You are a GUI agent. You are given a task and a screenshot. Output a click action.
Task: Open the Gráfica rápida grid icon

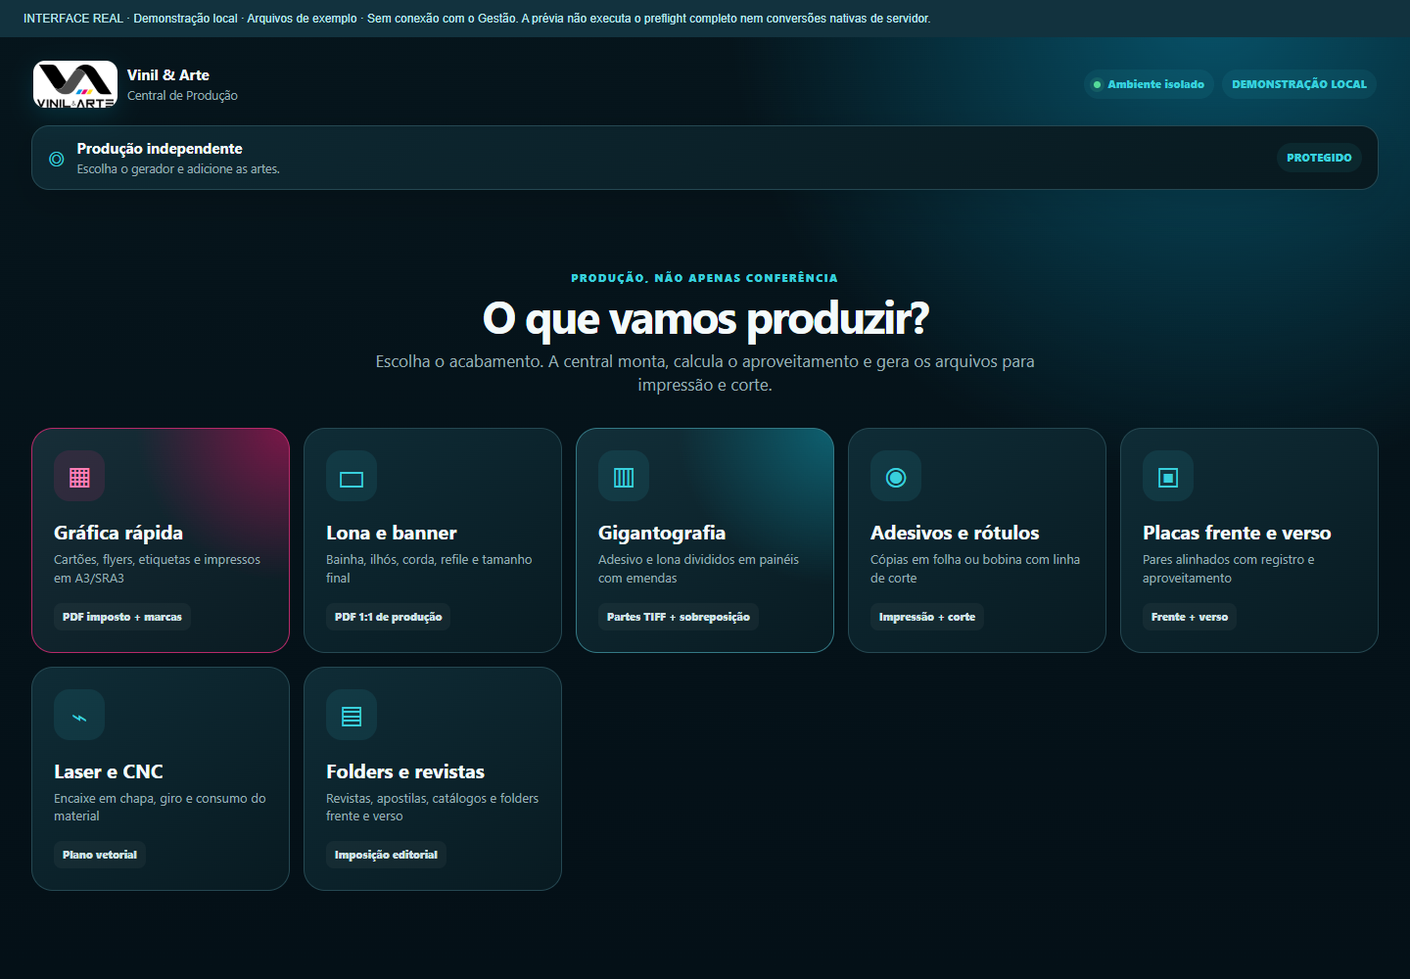tap(79, 477)
